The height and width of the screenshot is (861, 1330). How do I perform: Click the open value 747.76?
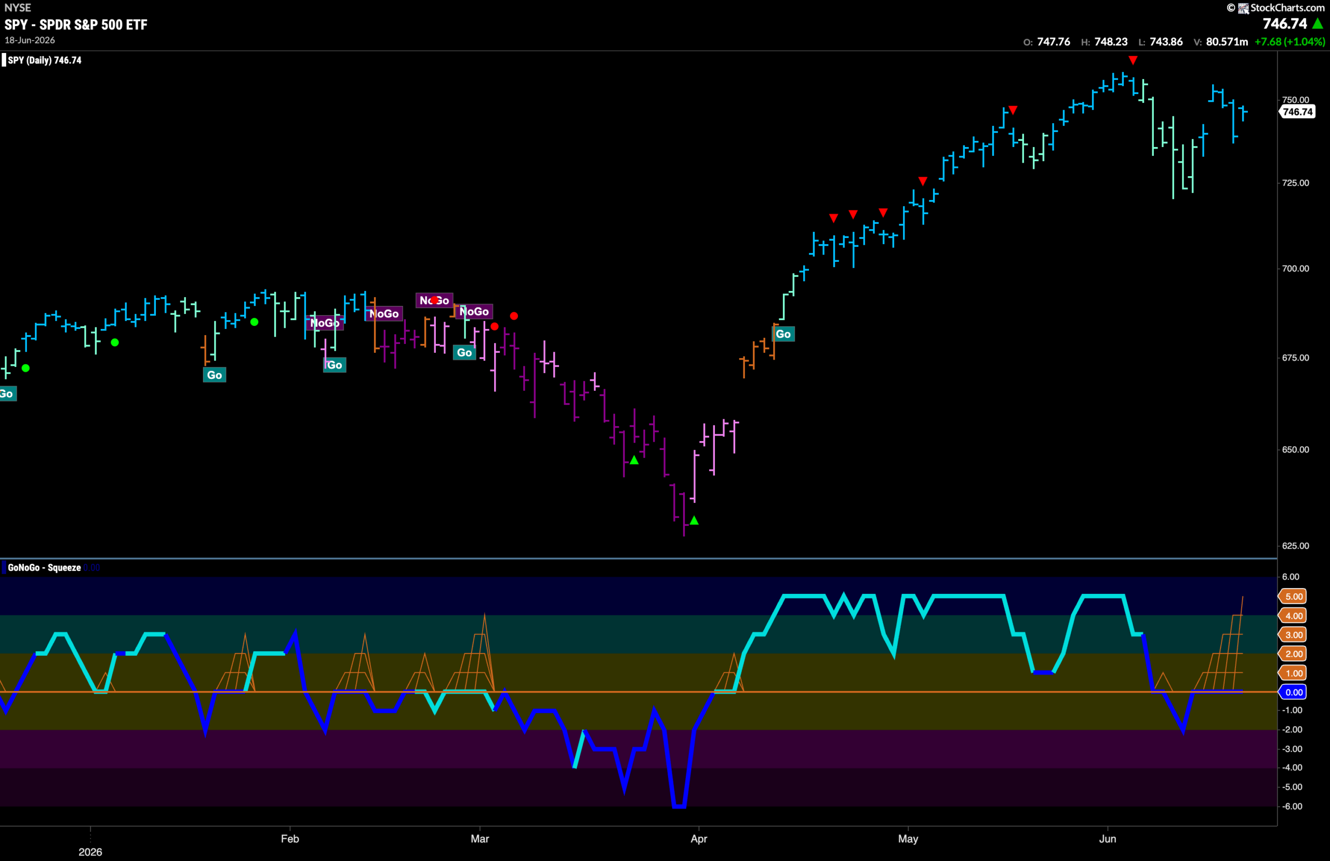[x=1054, y=42]
